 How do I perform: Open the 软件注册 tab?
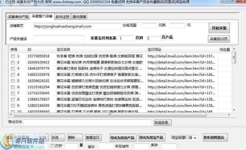click(x=62, y=17)
